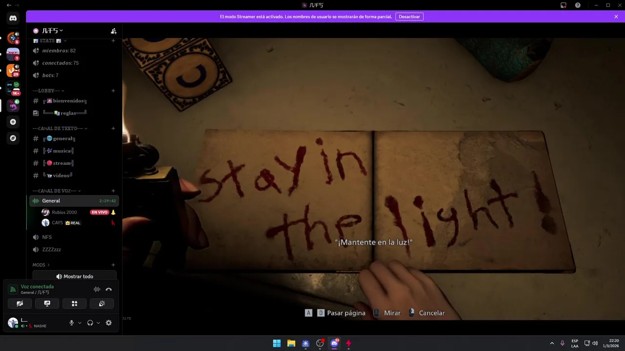Turn on camera in voice panel

coord(20,304)
